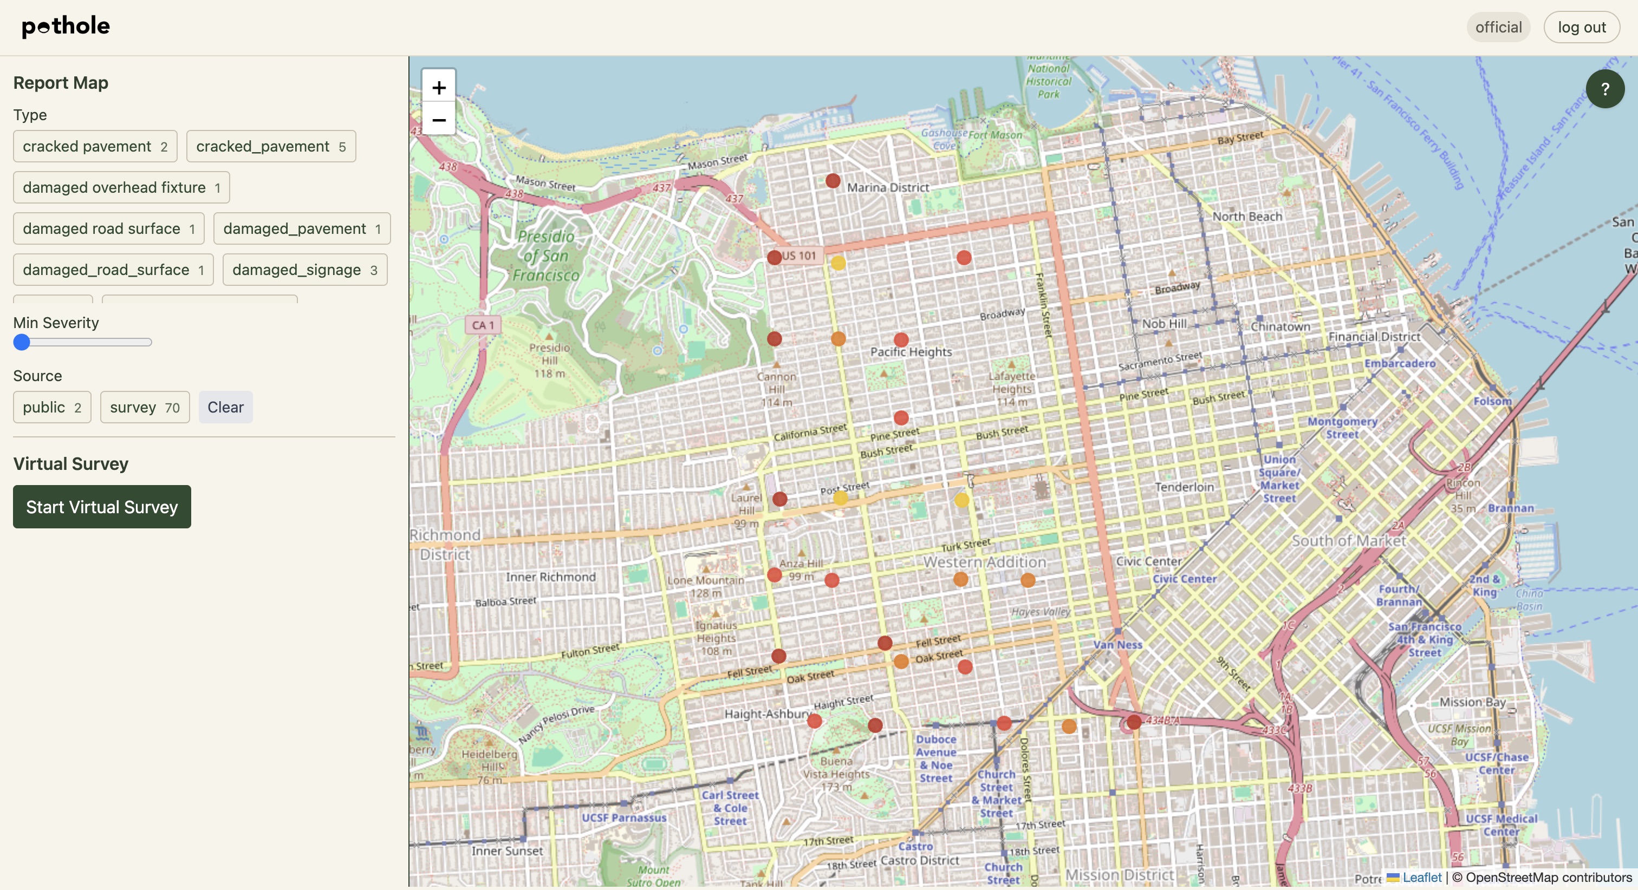The height and width of the screenshot is (890, 1638).
Task: Open the help question mark button
Action: (1604, 89)
